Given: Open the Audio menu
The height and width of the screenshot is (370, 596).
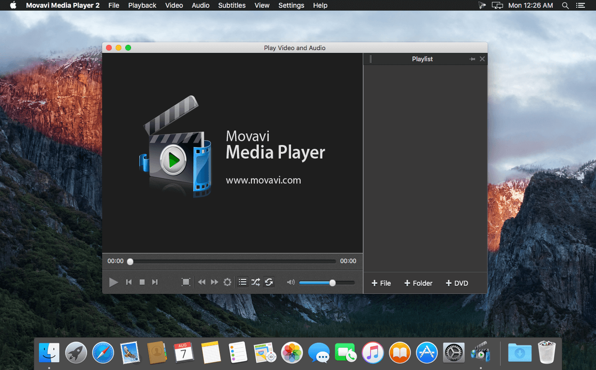Looking at the screenshot, I should click(200, 5).
